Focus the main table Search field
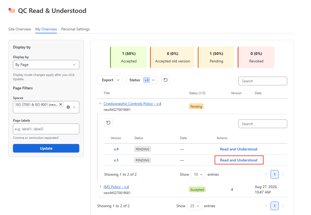The width and height of the screenshot is (311, 215). [x=263, y=81]
